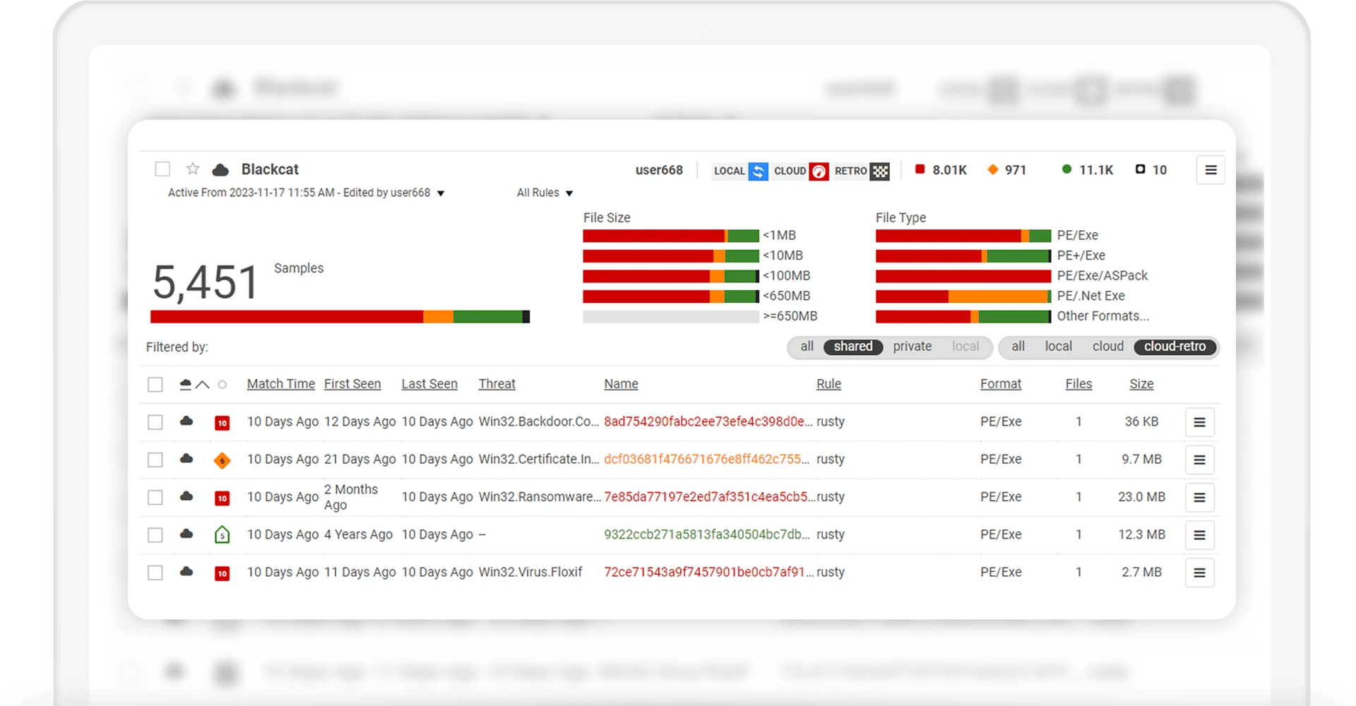Screen dimensions: 1356x706
Task: Select the 'local' source filter next to cloud
Action: 1058,347
